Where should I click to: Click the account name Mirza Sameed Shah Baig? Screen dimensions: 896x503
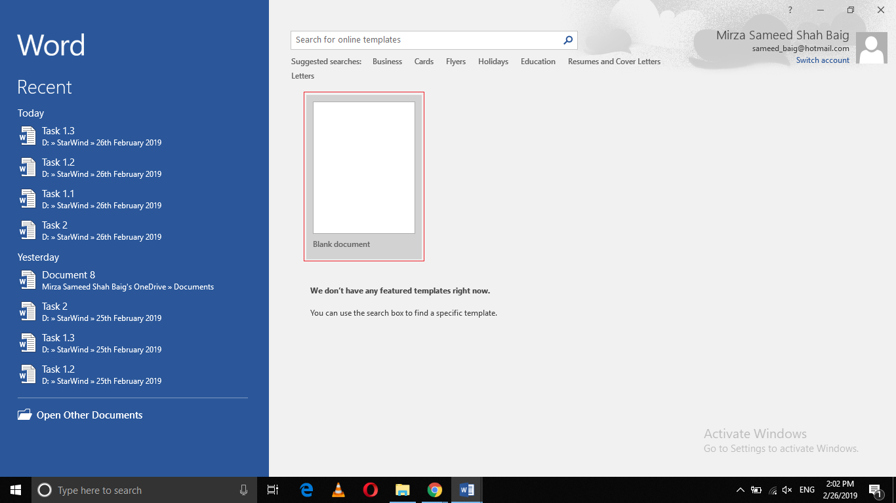click(783, 35)
